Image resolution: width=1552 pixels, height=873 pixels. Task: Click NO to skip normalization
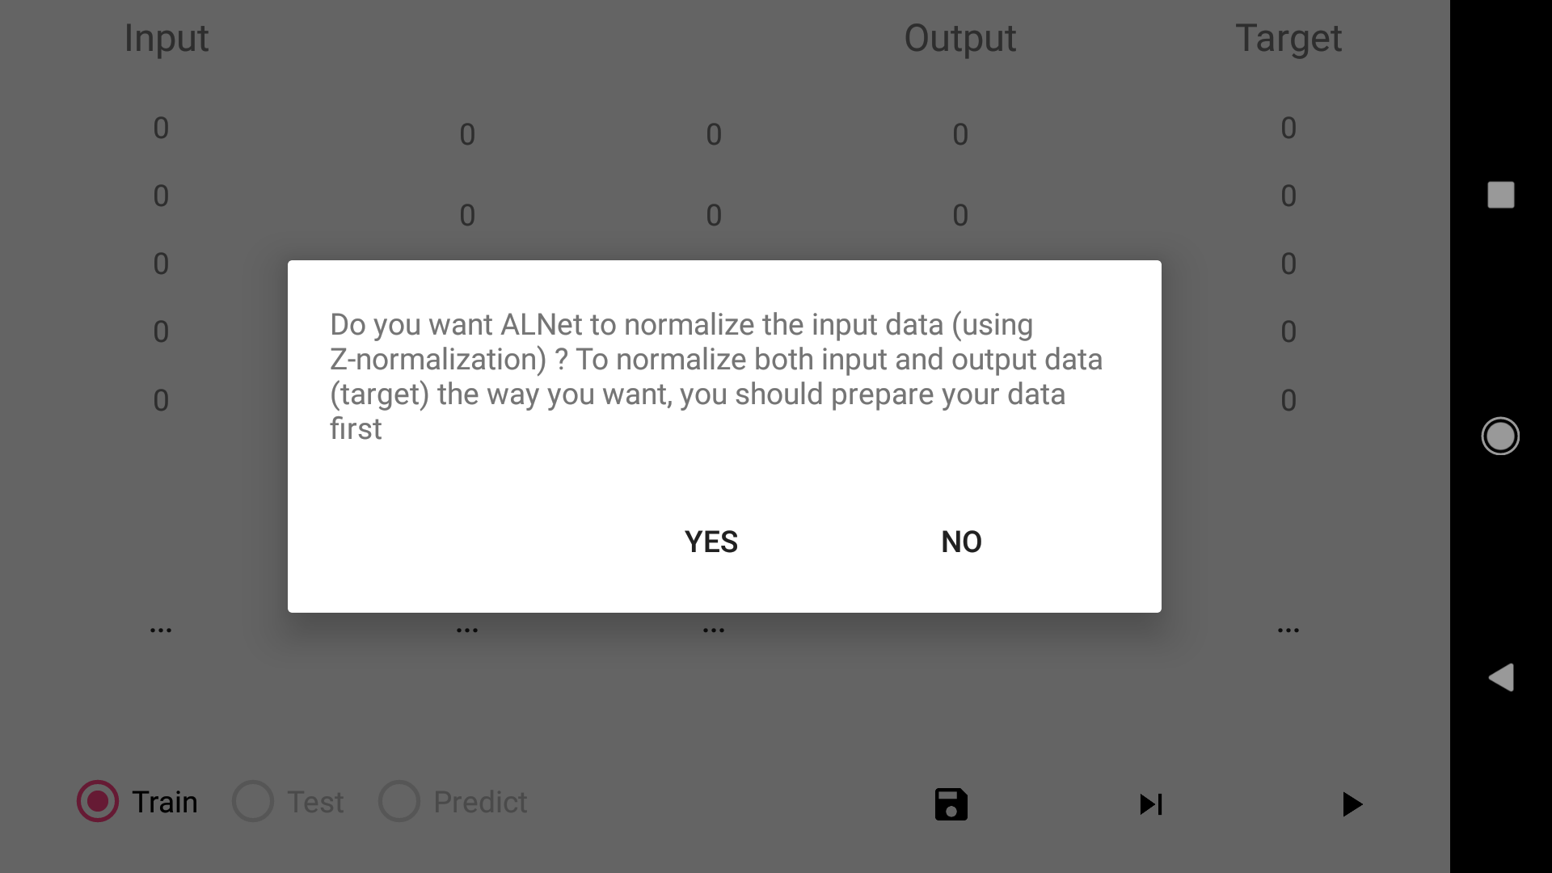coord(961,542)
